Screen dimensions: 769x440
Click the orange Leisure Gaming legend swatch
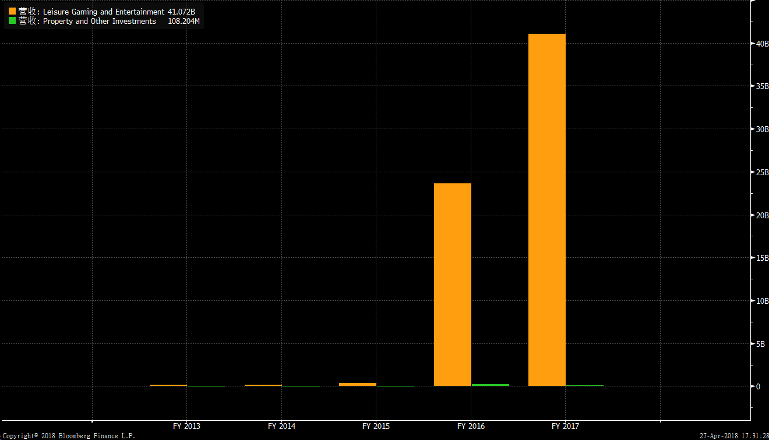12,12
